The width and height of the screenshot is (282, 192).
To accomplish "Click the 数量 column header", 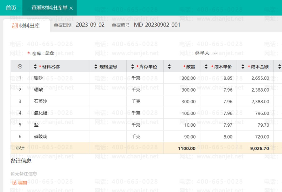I will point(191,67).
